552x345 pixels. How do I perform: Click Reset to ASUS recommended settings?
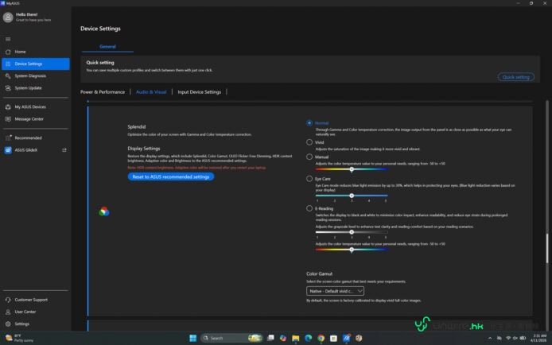click(171, 176)
